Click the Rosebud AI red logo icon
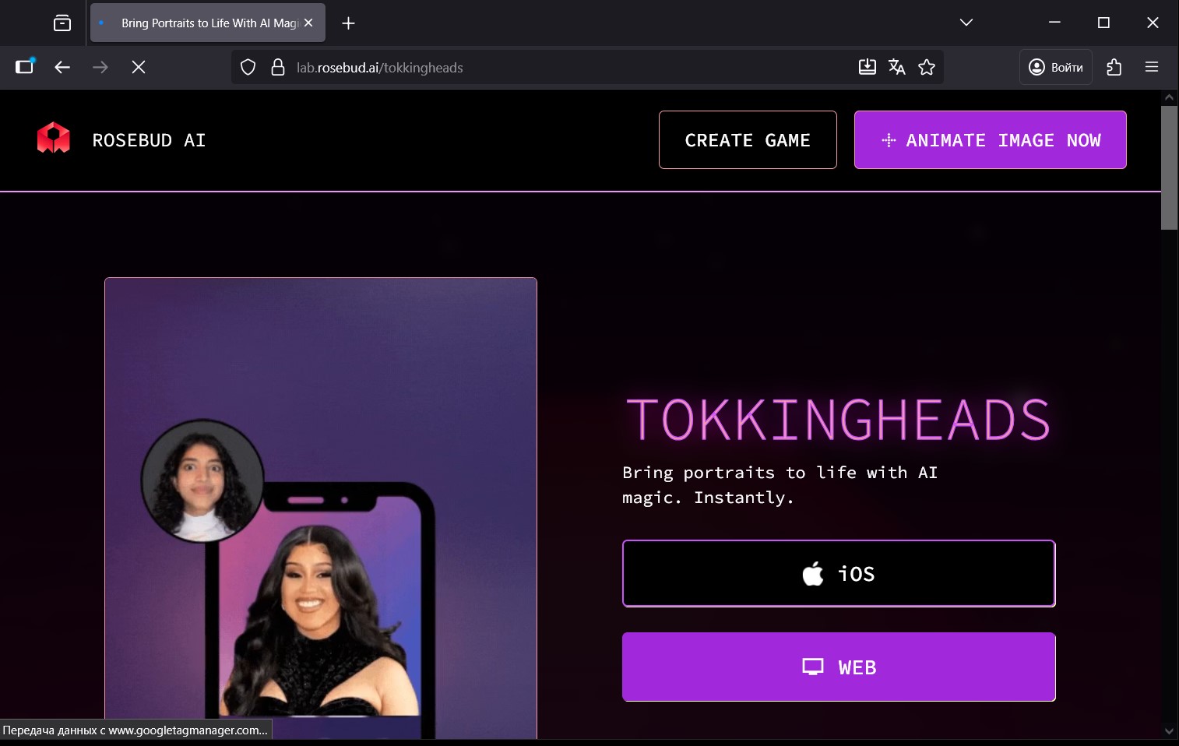This screenshot has height=746, width=1179. tap(54, 138)
